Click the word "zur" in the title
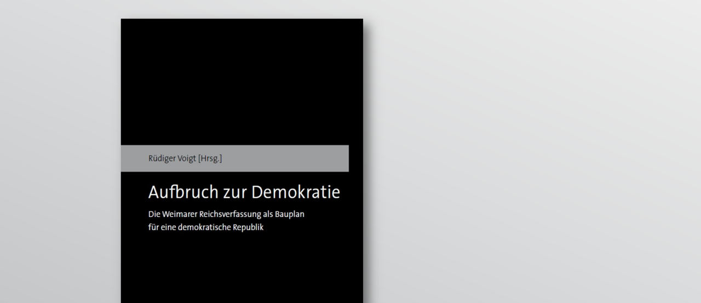Viewport: 701px width, 303px height. tap(235, 192)
